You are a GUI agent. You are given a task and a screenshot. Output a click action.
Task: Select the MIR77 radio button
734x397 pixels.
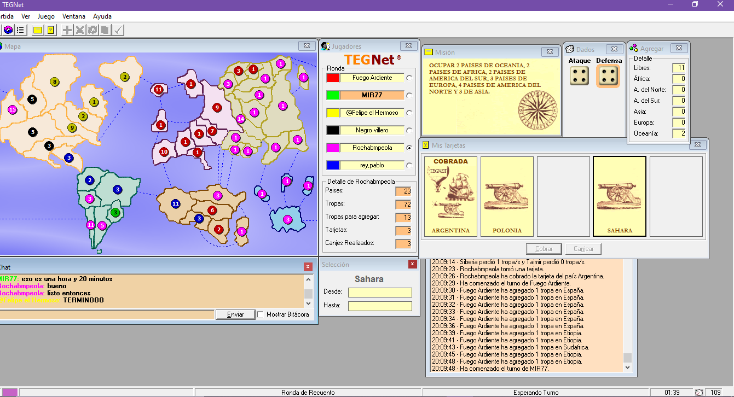(x=409, y=96)
